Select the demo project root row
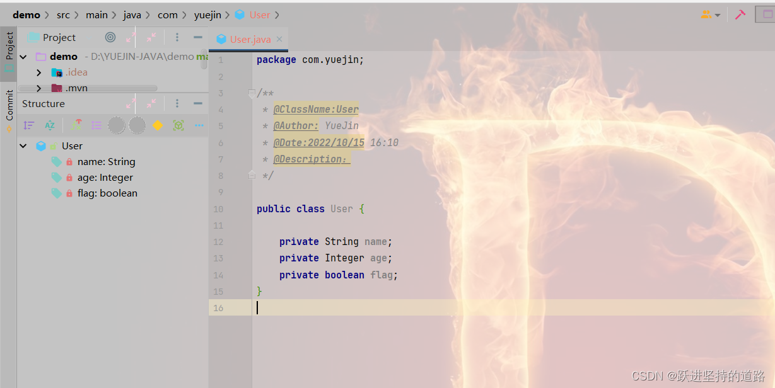The height and width of the screenshot is (388, 775). click(112, 57)
